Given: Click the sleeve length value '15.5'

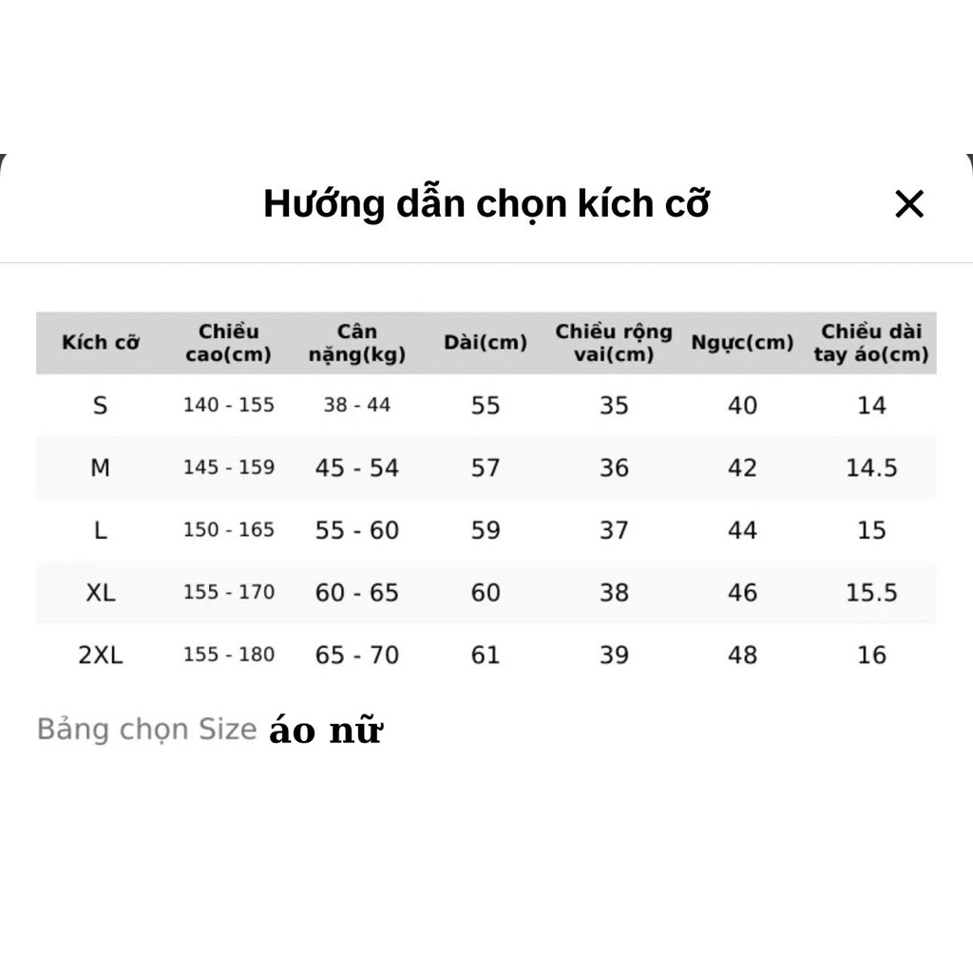Looking at the screenshot, I should click(871, 593).
